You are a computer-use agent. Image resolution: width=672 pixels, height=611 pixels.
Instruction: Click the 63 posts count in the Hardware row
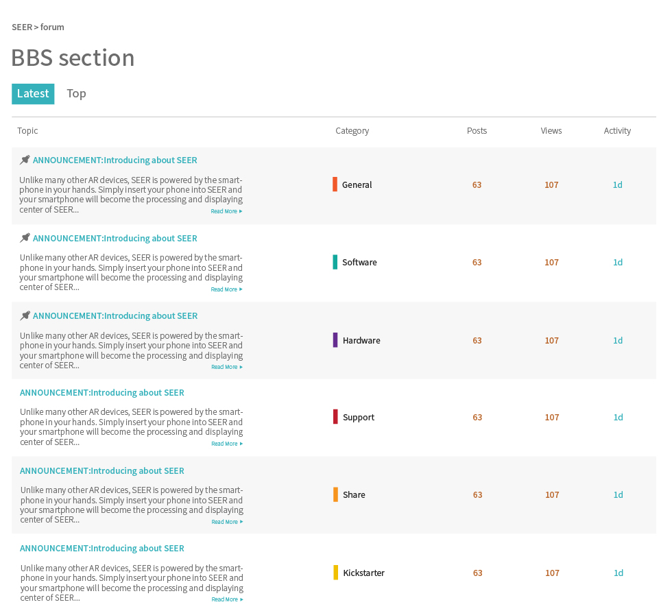[477, 340]
